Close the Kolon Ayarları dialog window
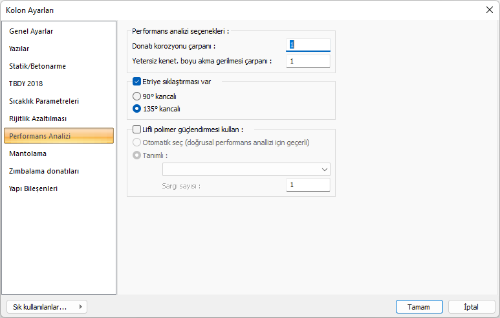 489,10
